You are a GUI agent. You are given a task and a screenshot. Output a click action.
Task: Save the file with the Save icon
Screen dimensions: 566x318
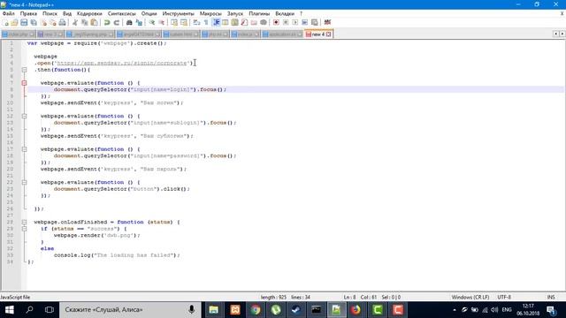click(x=24, y=22)
